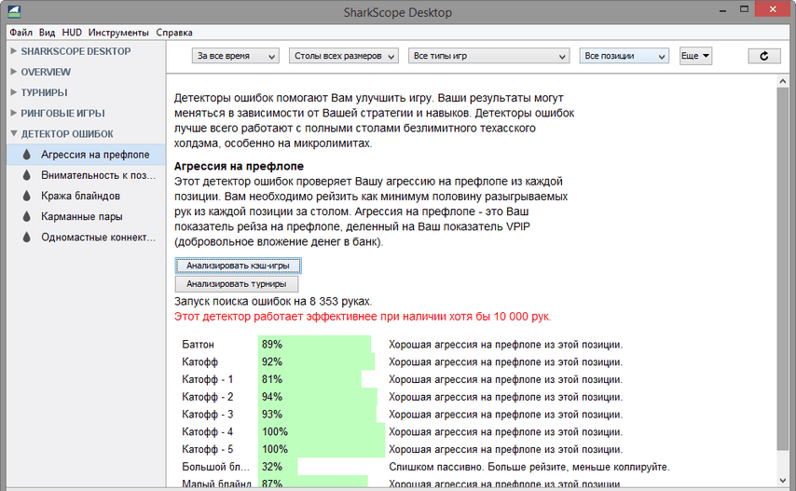Select Карманные пары detector
The height and width of the screenshot is (491, 796).
click(x=86, y=216)
